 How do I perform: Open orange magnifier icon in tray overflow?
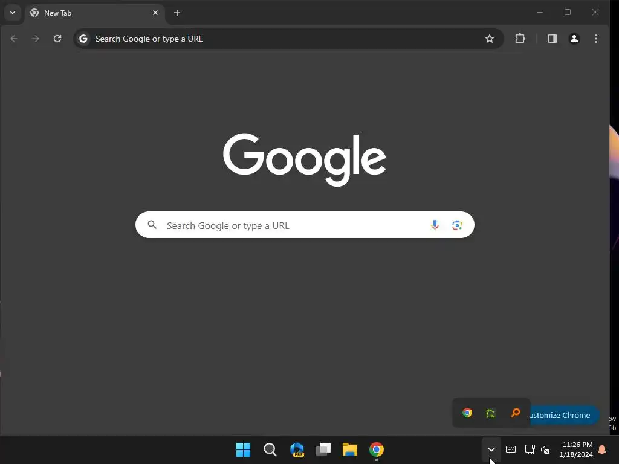tap(515, 413)
